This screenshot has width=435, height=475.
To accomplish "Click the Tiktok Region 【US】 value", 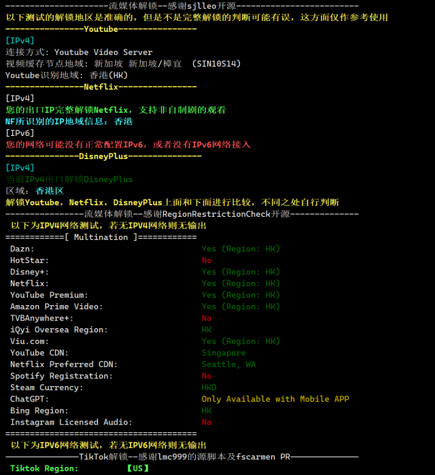I will 138,468.
